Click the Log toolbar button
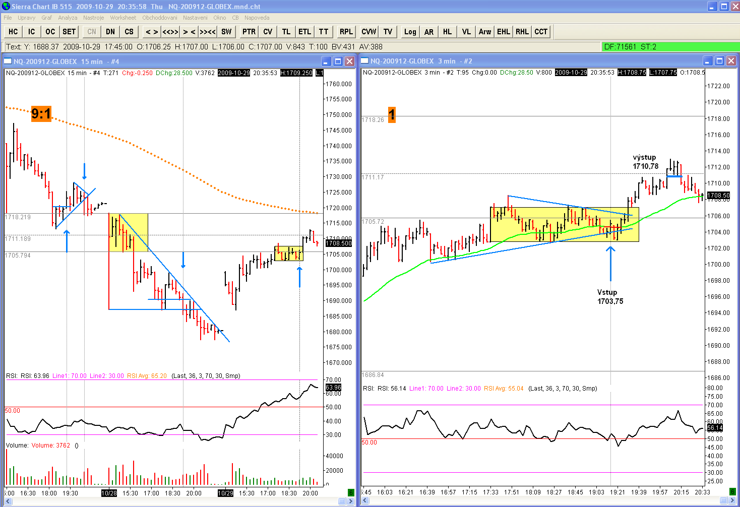Image resolution: width=740 pixels, height=507 pixels. click(x=410, y=32)
